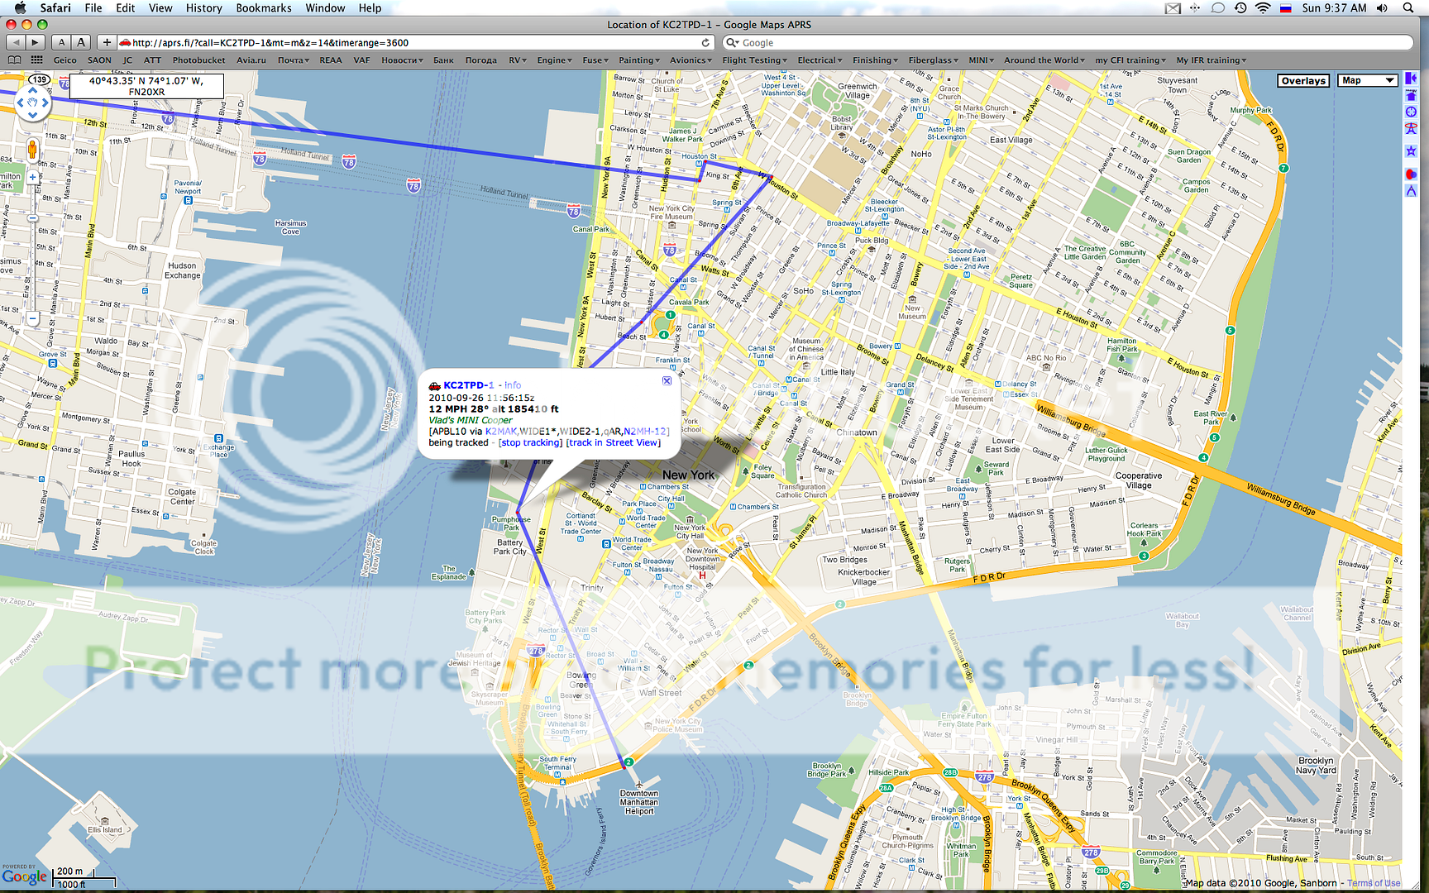The width and height of the screenshot is (1429, 893).
Task: Click the star icon in right sidebar
Action: [x=1411, y=151]
